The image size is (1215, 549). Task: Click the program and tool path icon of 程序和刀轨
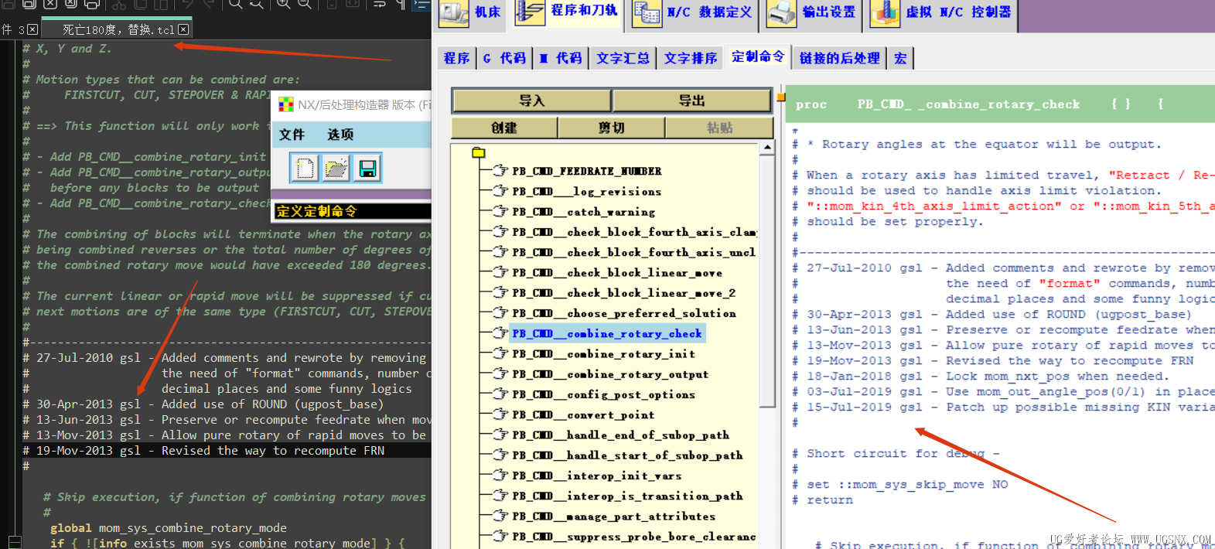[530, 12]
